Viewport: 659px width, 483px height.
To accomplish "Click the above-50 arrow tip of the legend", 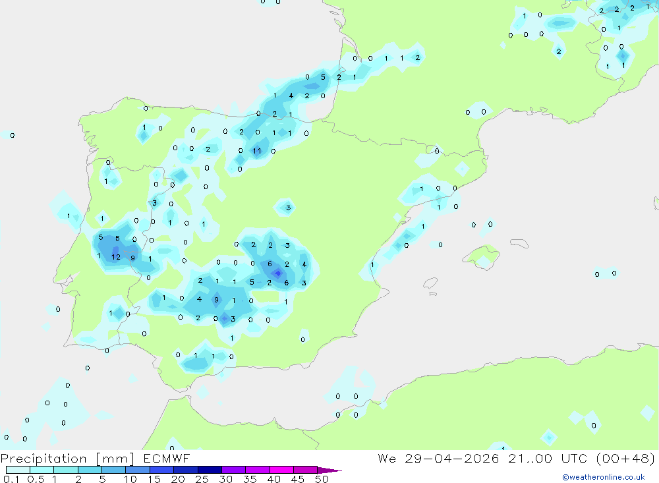I will point(329,470).
